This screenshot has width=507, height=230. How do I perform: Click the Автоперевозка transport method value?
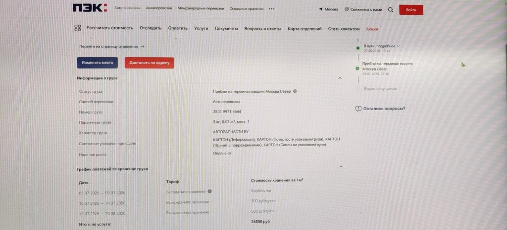tap(227, 102)
